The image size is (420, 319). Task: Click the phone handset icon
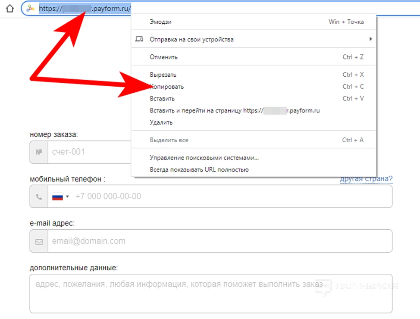(39, 197)
